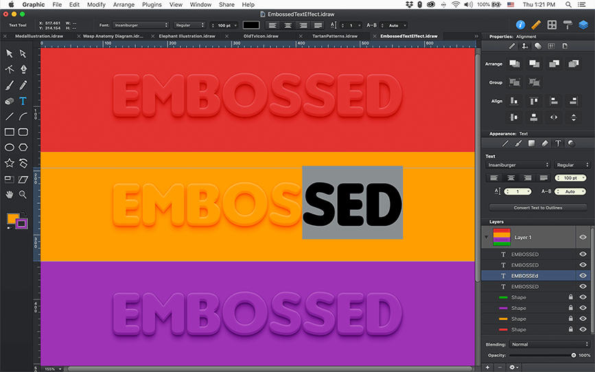Toggle visibility of Layer 1

(583, 237)
